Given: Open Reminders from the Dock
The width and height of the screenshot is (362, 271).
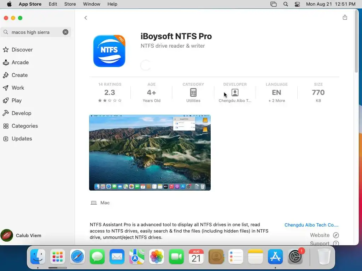Looking at the screenshot, I should (x=236, y=256).
